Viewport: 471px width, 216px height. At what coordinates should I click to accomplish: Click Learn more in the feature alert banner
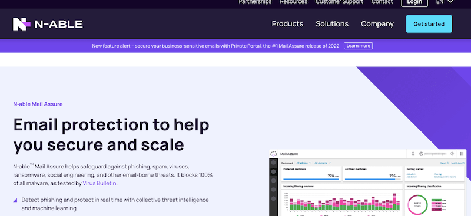359,46
